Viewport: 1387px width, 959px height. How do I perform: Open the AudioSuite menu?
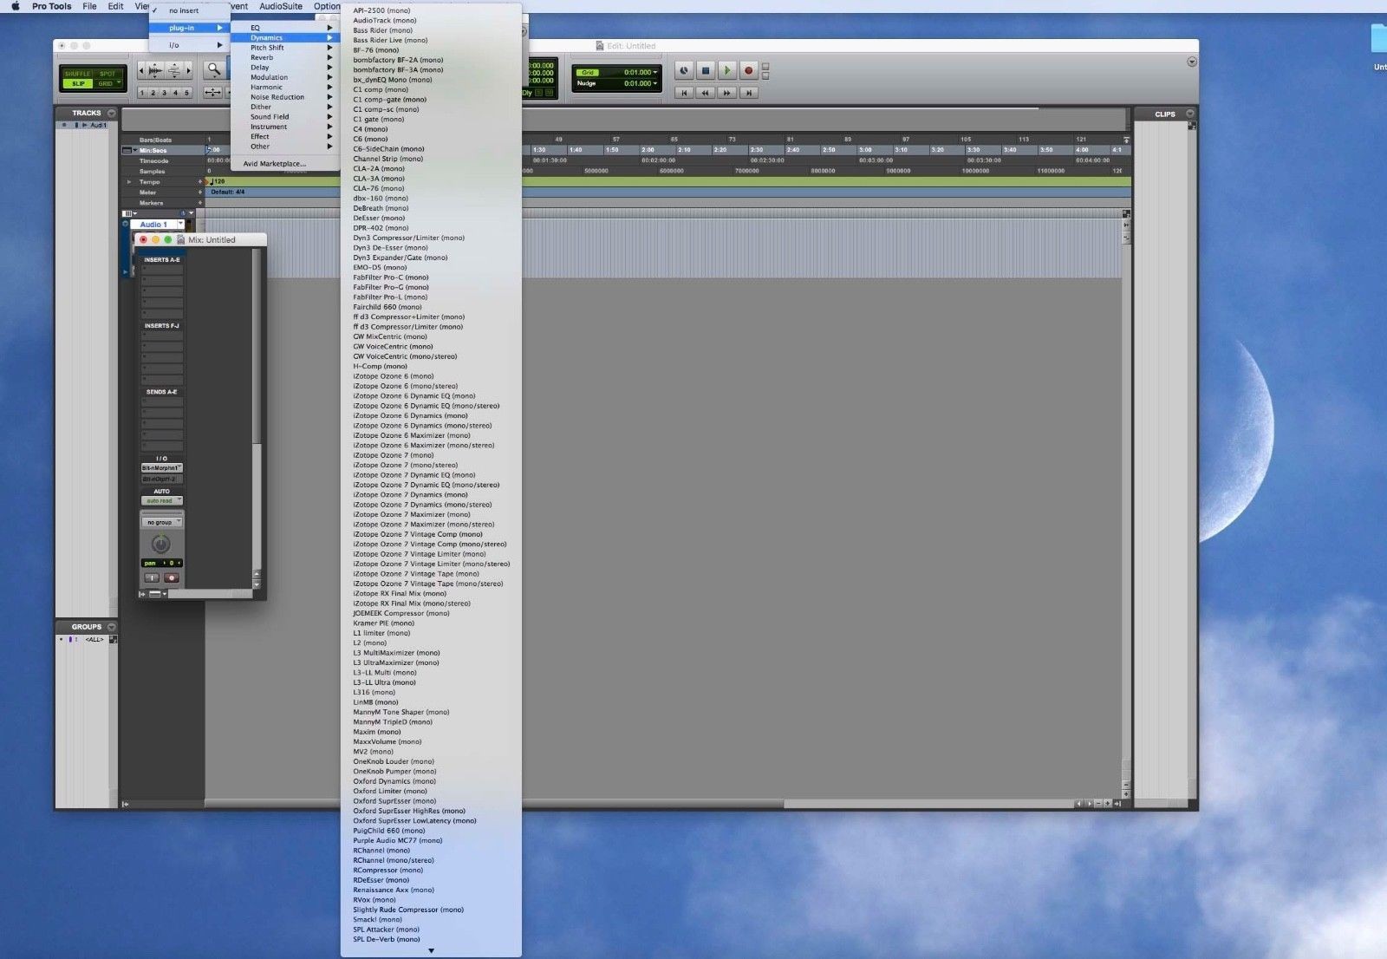281,6
